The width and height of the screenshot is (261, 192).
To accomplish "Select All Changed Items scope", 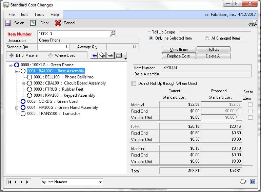I will (207, 38).
